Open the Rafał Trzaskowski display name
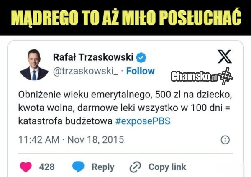This screenshot has width=251, height=177. (93, 57)
